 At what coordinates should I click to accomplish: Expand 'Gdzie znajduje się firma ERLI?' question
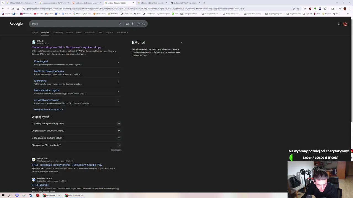click(76, 138)
